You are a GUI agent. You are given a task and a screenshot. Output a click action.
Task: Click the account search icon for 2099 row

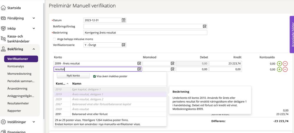[x=139, y=64]
